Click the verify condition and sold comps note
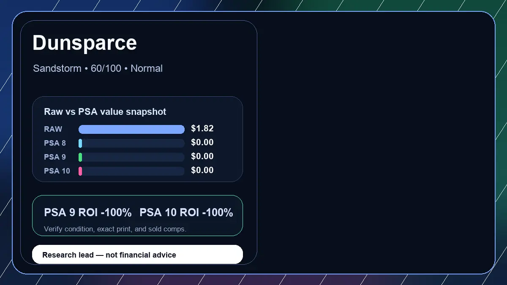 click(115, 229)
